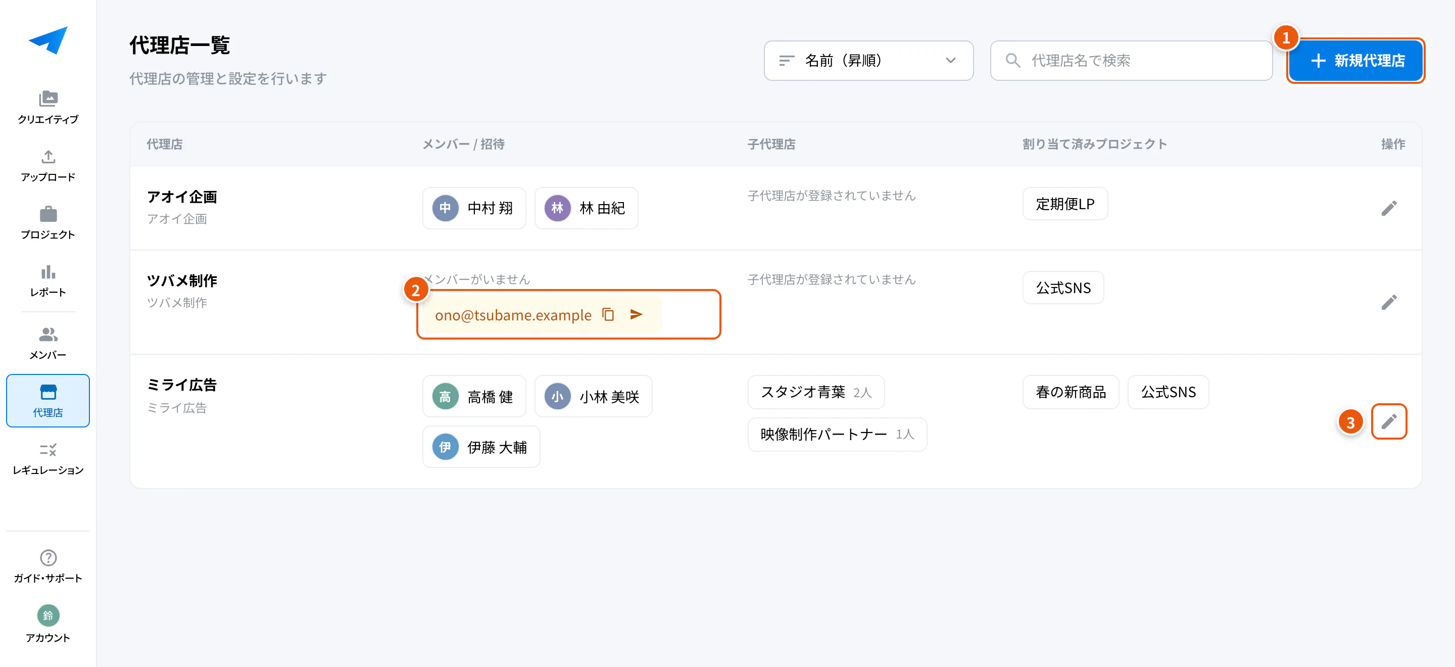Copy the ono@tsubame.example invite address
Screen dimensions: 1455x667
[x=608, y=315]
